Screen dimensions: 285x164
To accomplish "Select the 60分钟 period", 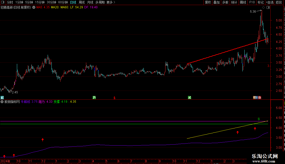I will click(x=63, y=2).
